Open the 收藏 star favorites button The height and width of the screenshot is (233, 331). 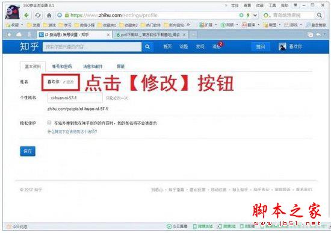(x=13, y=25)
